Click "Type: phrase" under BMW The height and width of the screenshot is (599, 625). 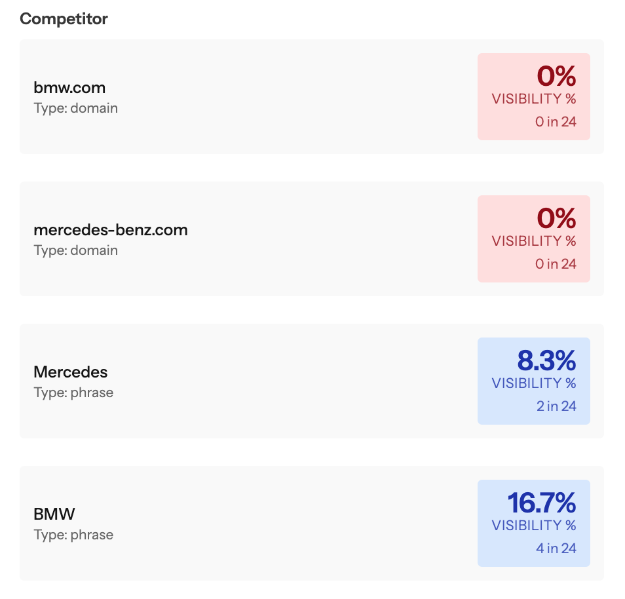(73, 535)
